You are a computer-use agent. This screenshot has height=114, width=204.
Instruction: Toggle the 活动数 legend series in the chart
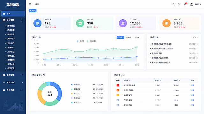pos(81,41)
